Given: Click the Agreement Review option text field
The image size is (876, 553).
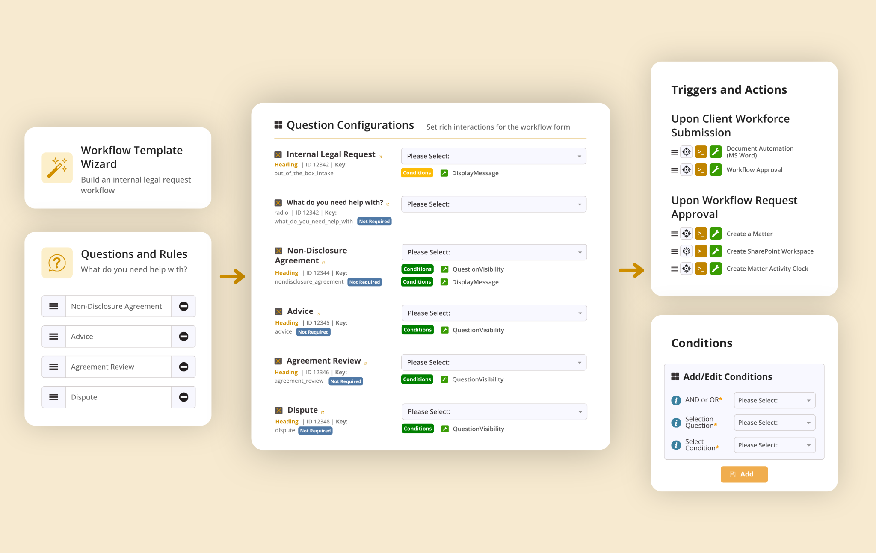Looking at the screenshot, I should click(x=118, y=367).
